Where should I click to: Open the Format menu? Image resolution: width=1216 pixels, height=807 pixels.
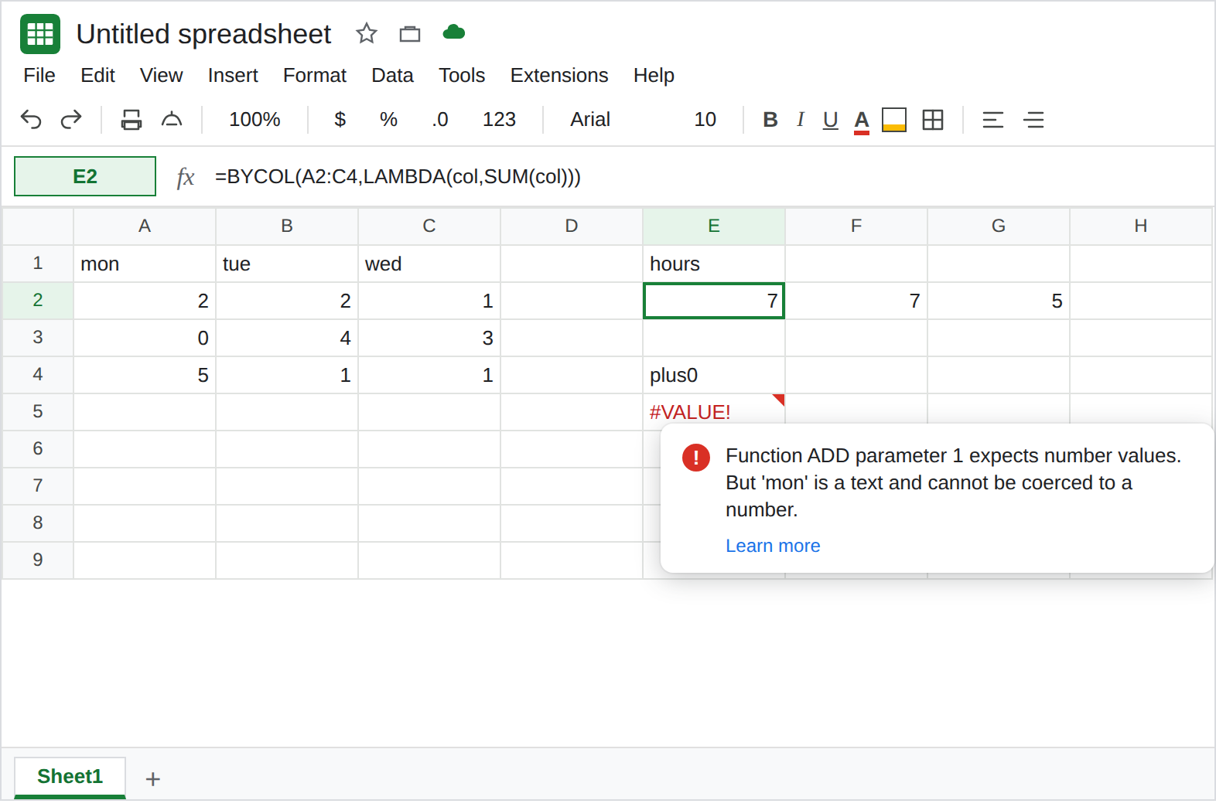tap(315, 75)
